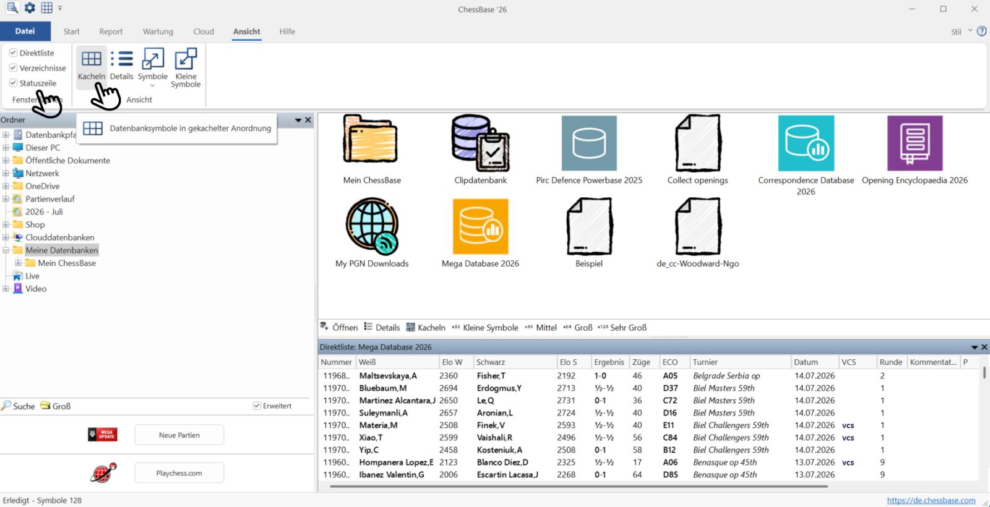The width and height of the screenshot is (990, 507).
Task: Click the Neue Partien button
Action: click(x=179, y=435)
